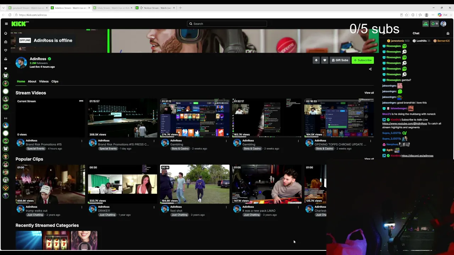Screen dimensions: 454x255
Task: Play the it was a new pack clip
Action: click(x=267, y=184)
